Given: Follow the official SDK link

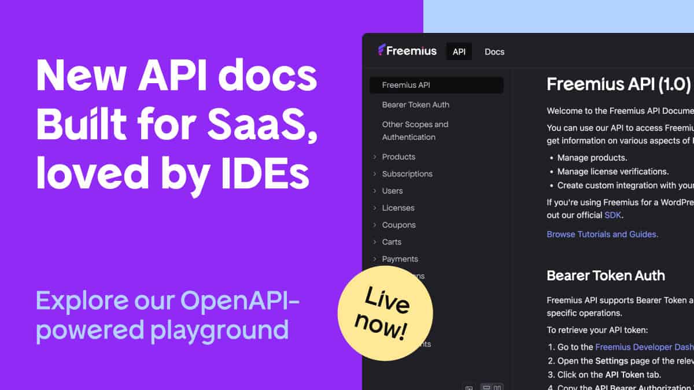Looking at the screenshot, I should [613, 216].
